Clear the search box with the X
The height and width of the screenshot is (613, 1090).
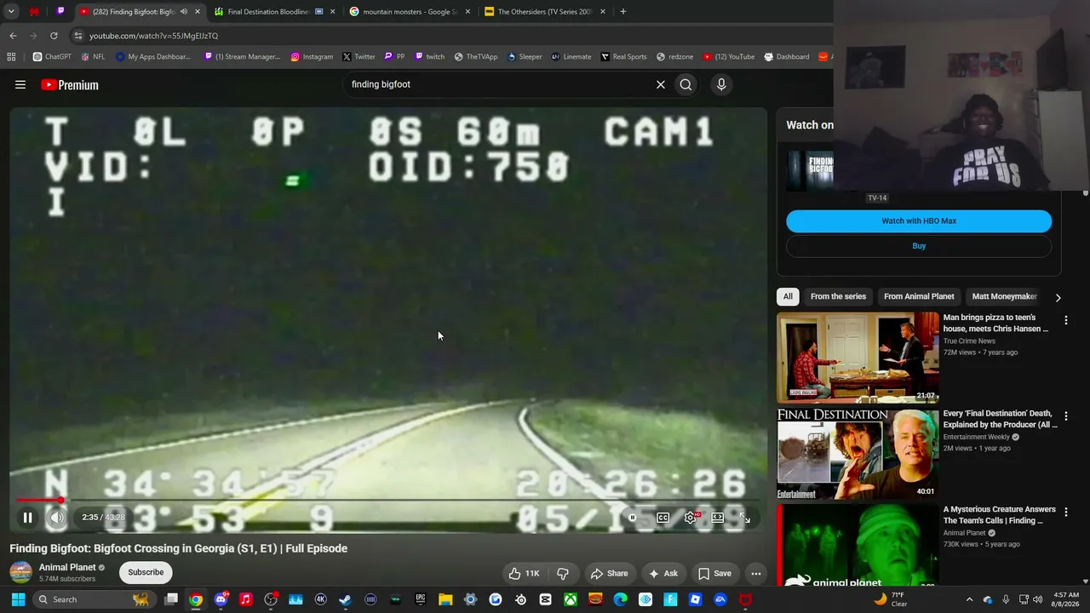[x=660, y=84]
